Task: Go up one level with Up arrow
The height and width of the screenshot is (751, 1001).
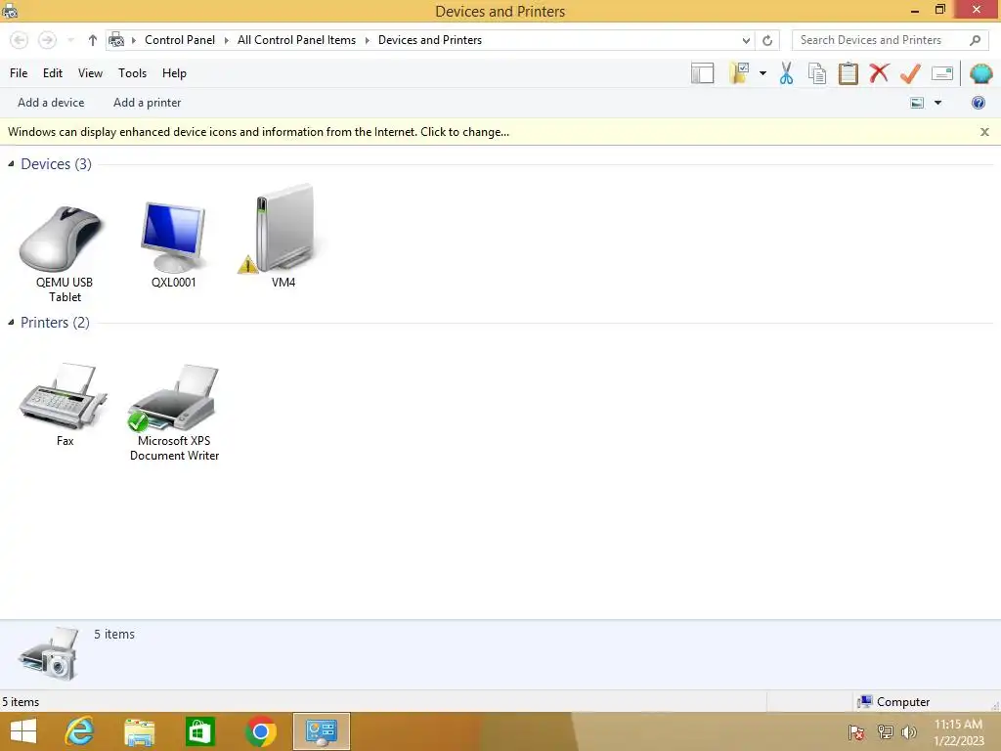Action: point(93,40)
